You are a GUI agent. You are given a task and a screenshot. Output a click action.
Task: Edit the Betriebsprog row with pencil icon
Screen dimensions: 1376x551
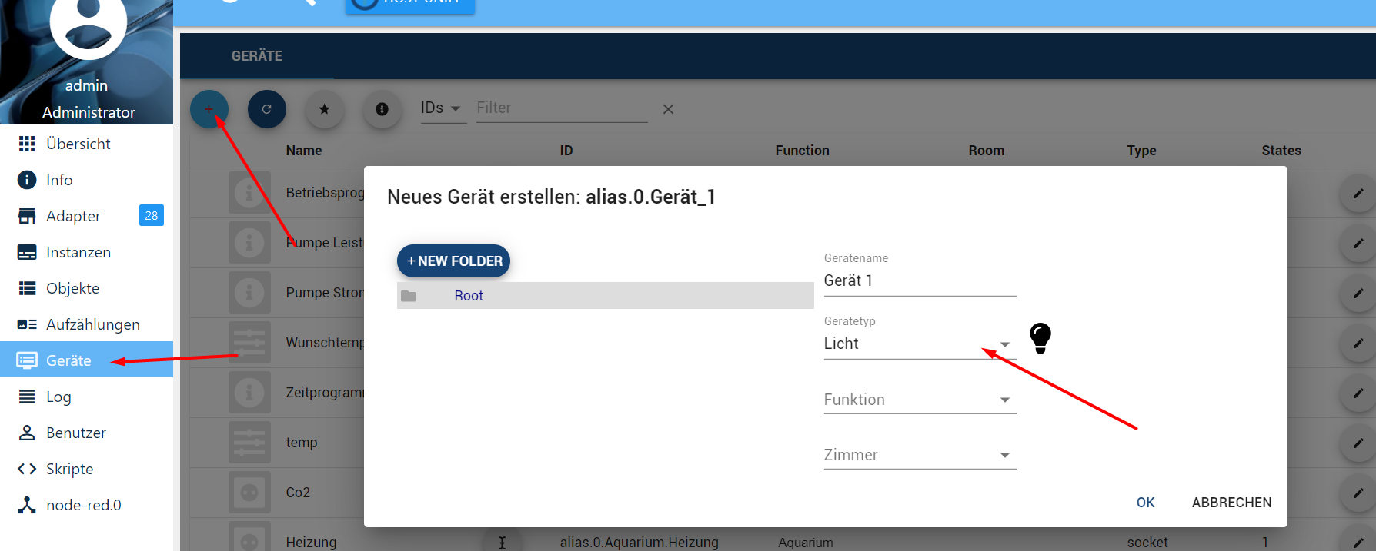coord(1358,193)
